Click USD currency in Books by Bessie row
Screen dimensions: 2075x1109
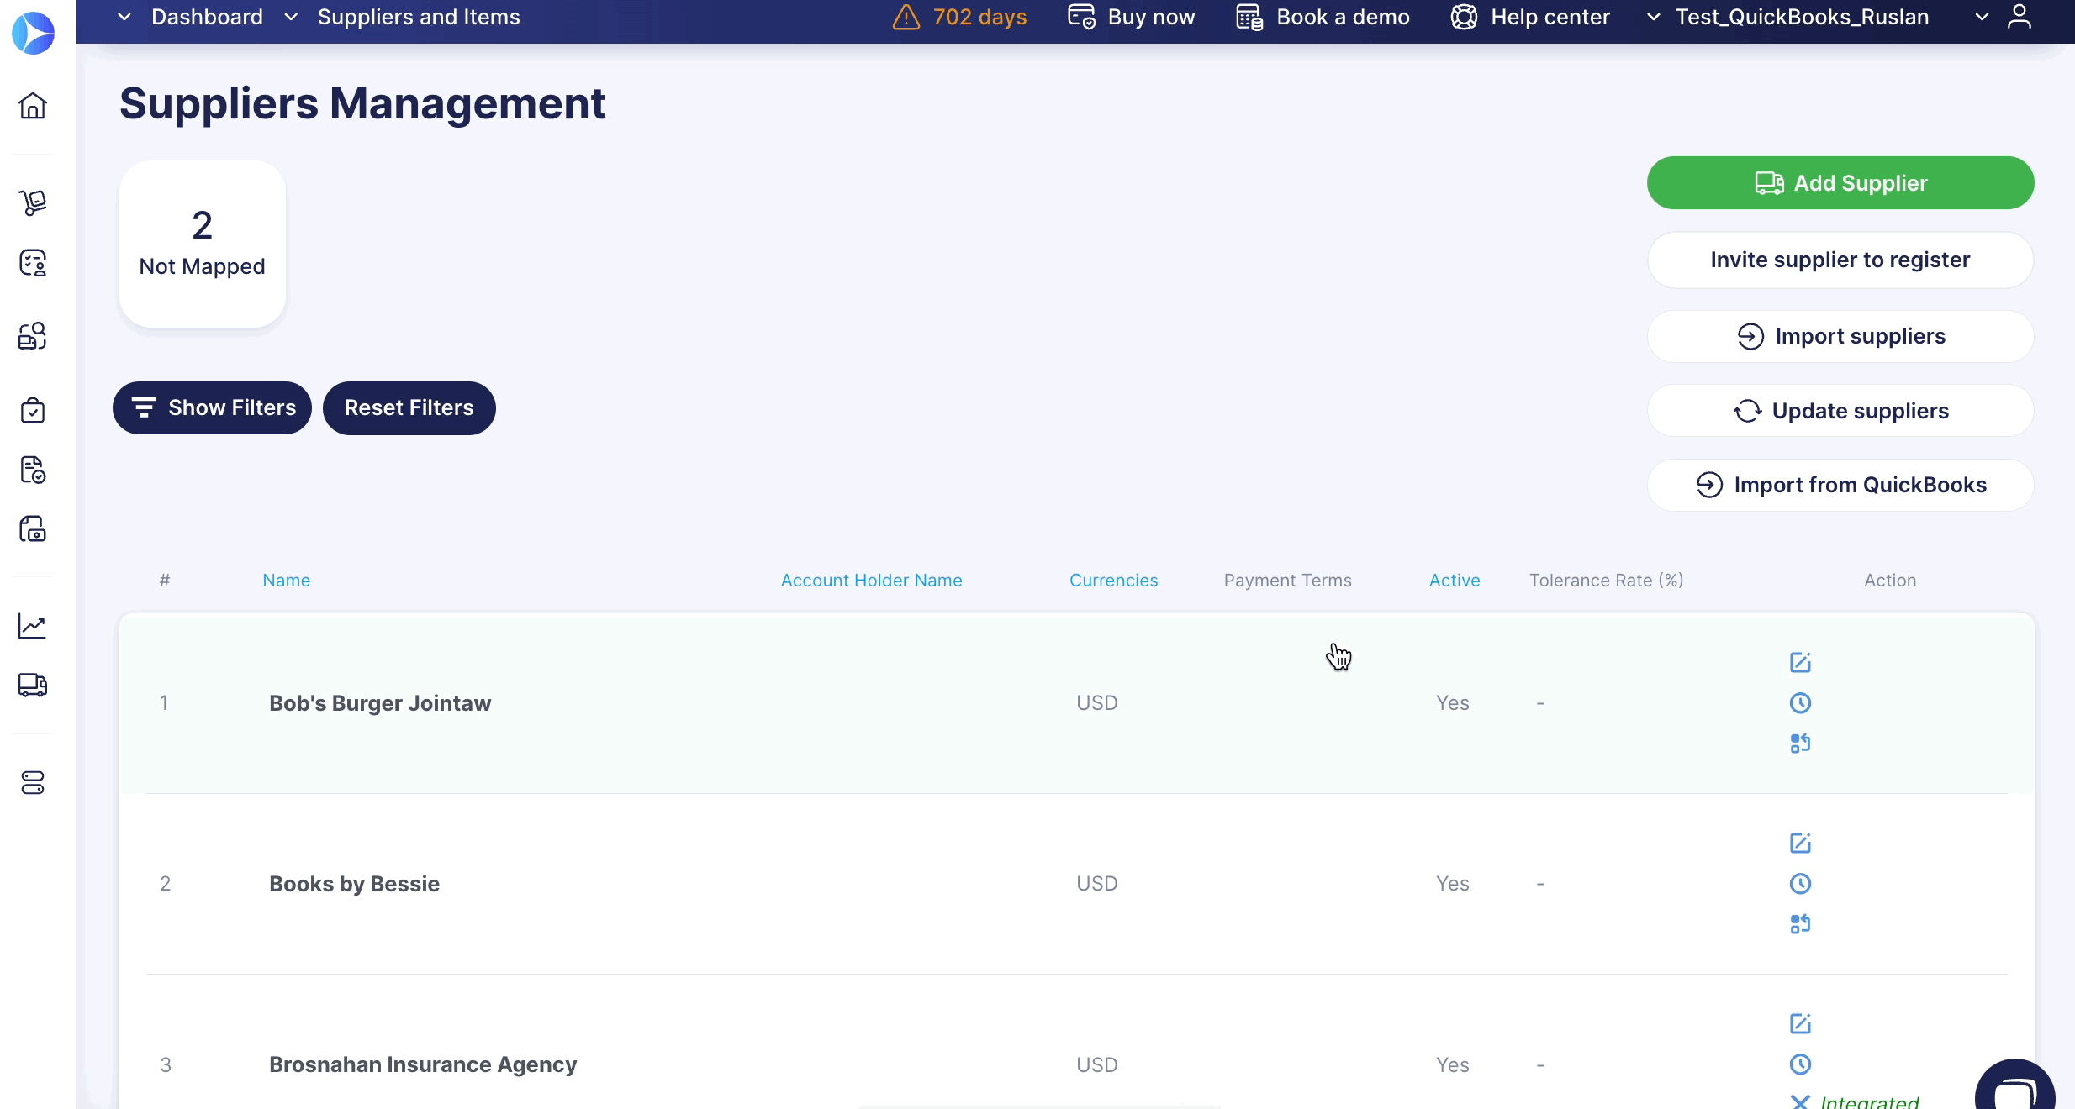pyautogui.click(x=1097, y=884)
